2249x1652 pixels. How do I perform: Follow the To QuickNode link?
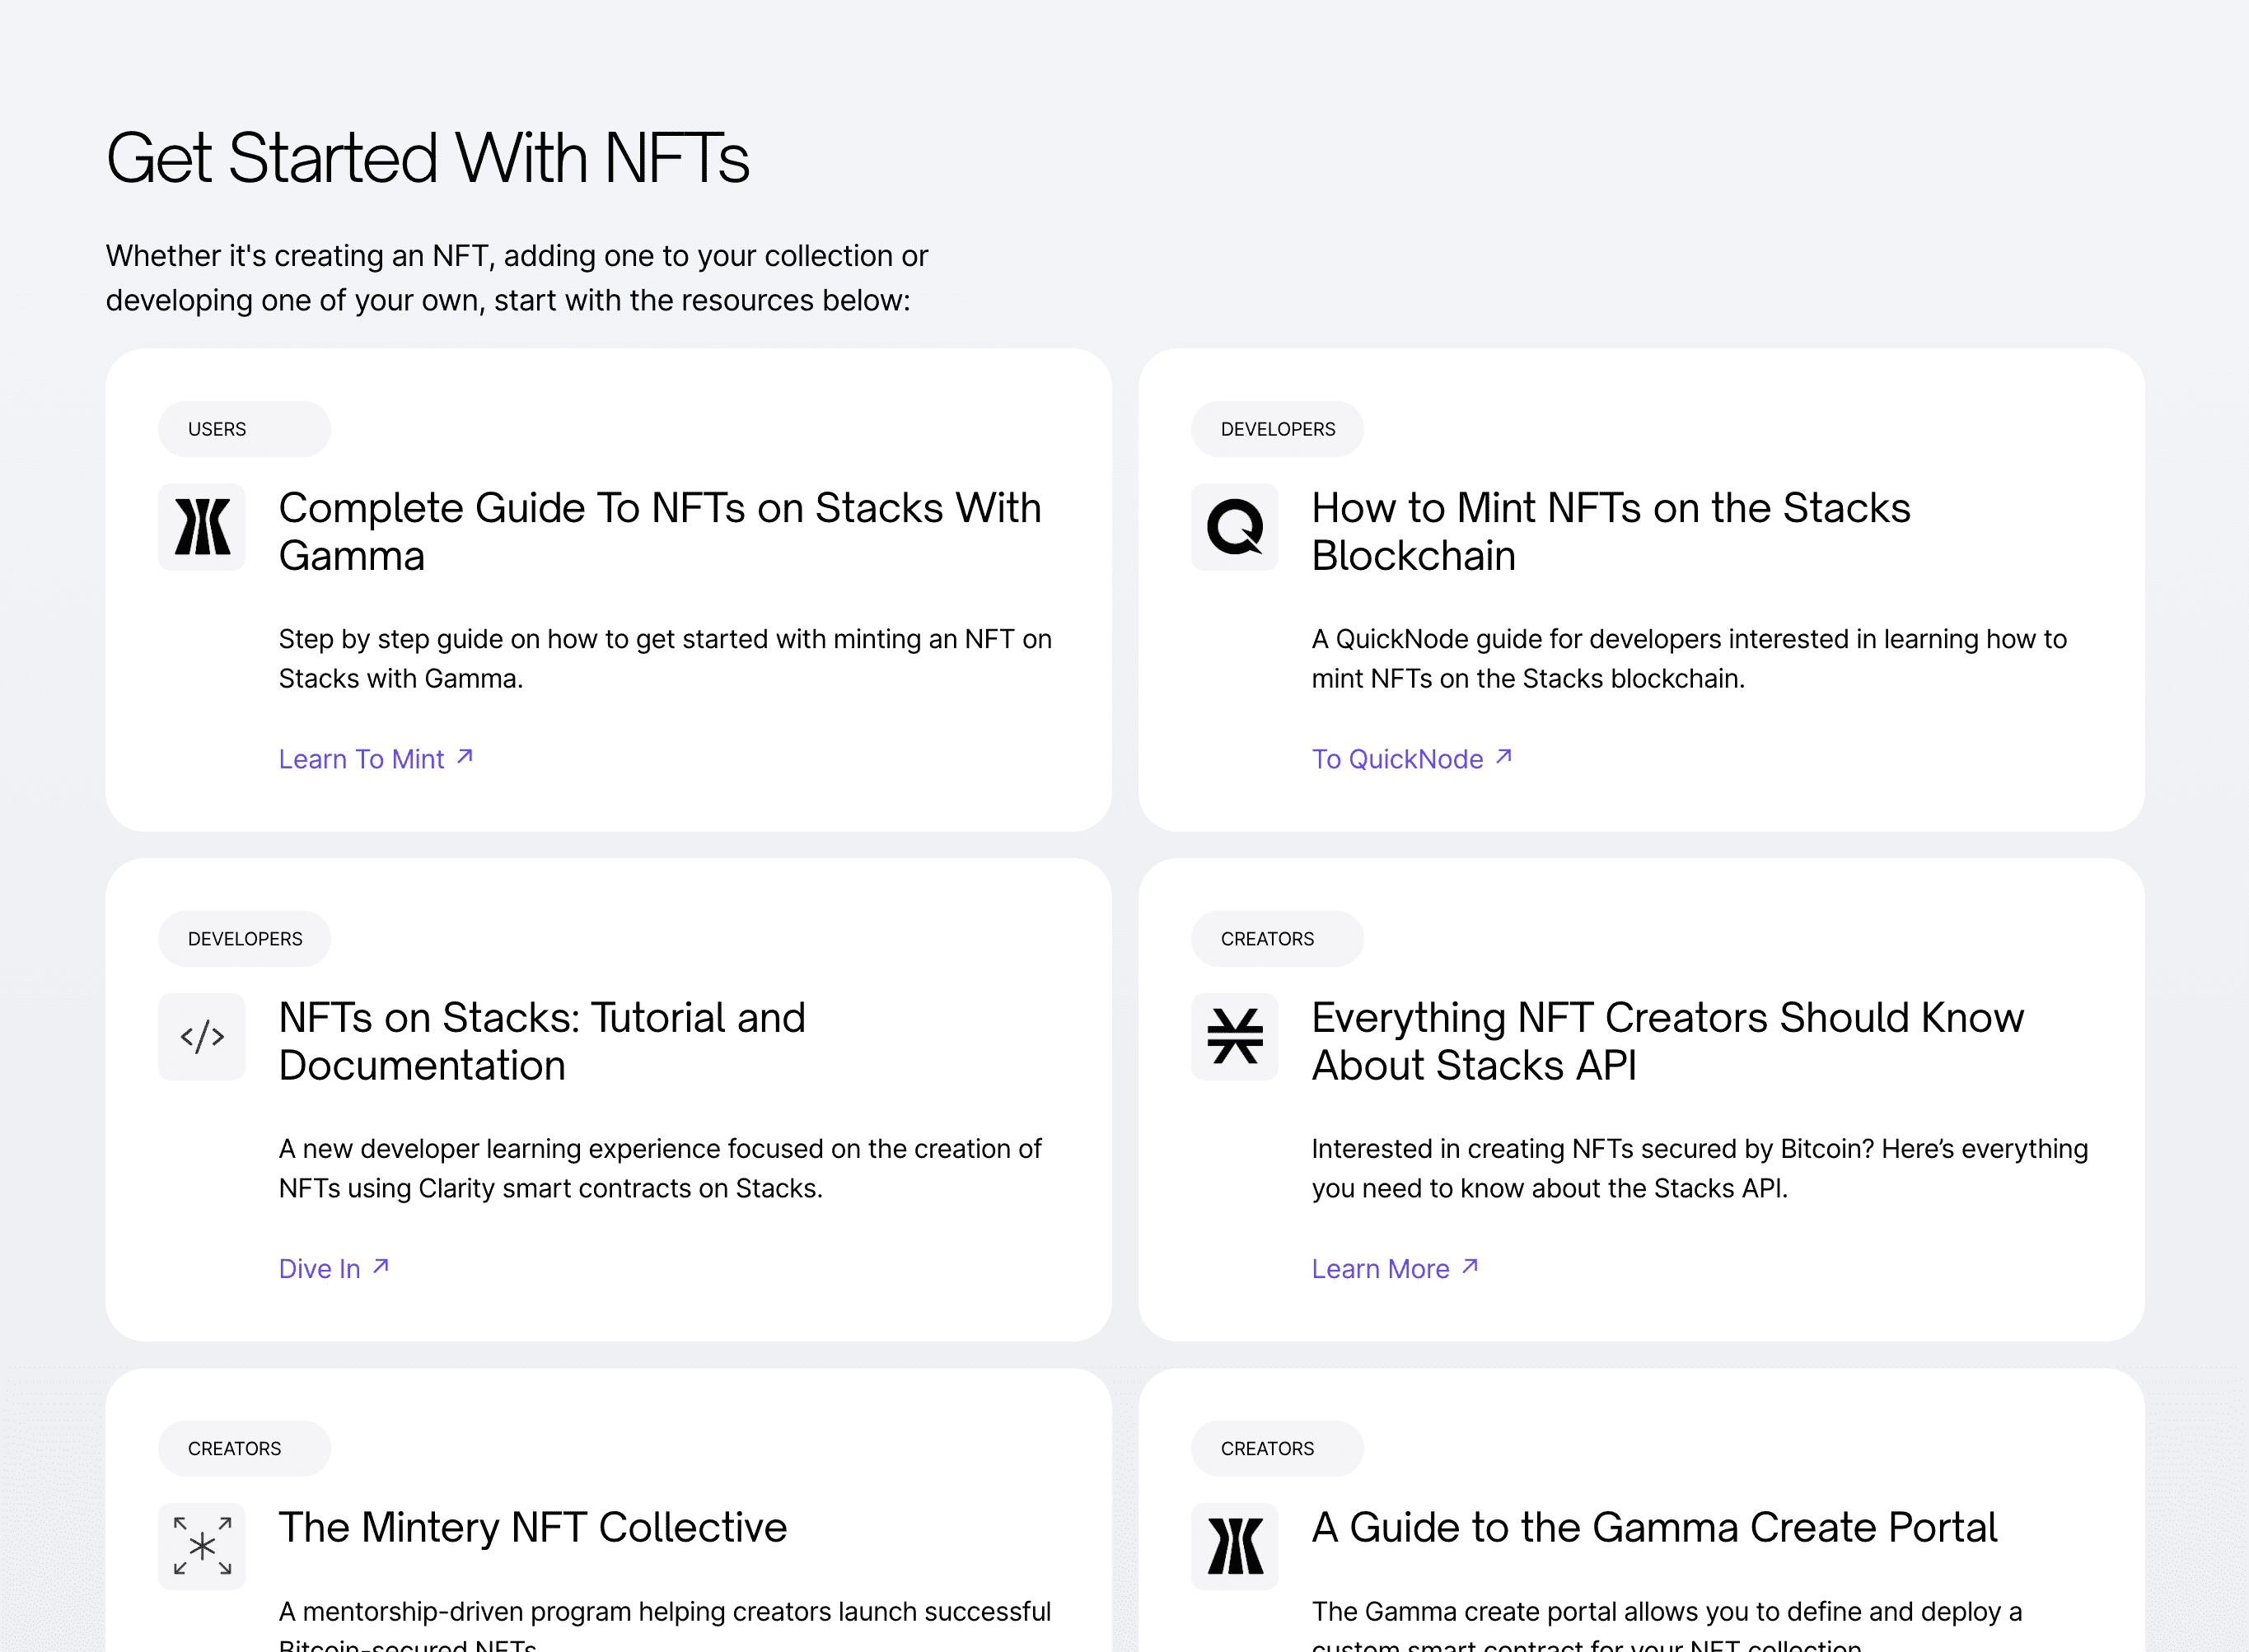(1412, 759)
